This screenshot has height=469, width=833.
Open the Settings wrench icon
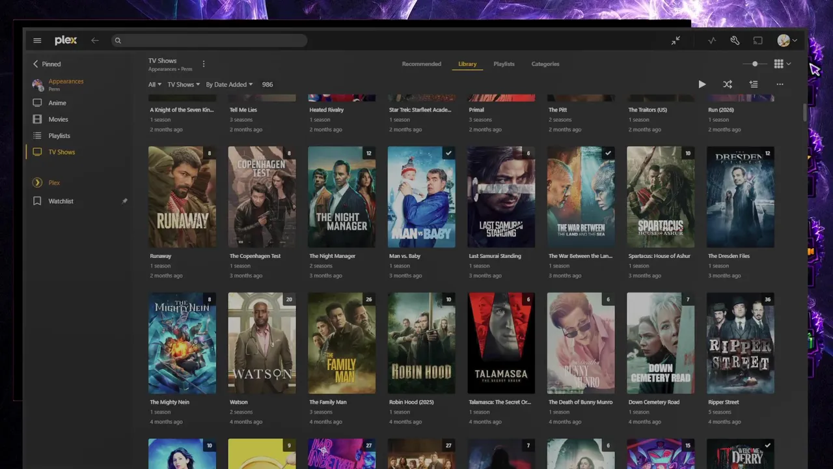(x=735, y=40)
